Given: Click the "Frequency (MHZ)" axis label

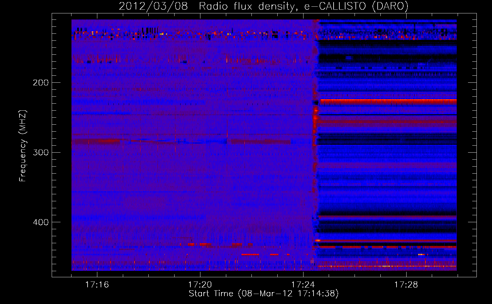Looking at the screenshot, I should pyautogui.click(x=23, y=146).
